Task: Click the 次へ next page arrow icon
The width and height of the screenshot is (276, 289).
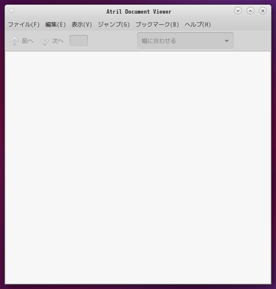Action: (45, 41)
